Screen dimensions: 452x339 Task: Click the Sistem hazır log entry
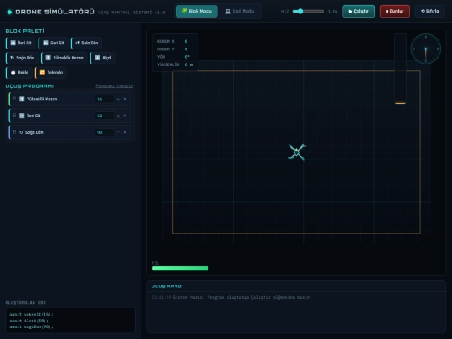[232, 297]
